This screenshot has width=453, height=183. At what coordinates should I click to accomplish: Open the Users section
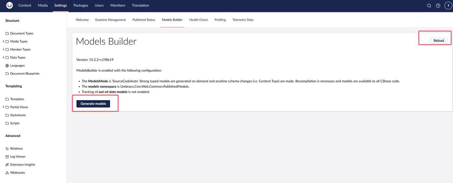click(99, 5)
